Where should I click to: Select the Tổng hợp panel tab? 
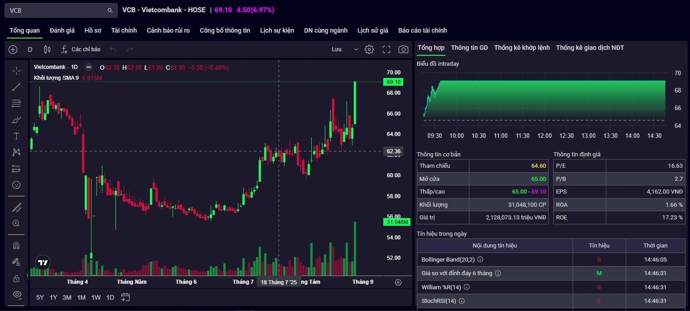click(431, 48)
